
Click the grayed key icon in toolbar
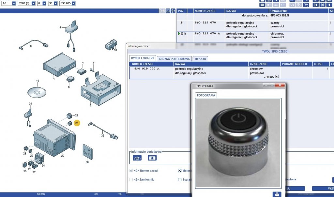(x=269, y=5)
